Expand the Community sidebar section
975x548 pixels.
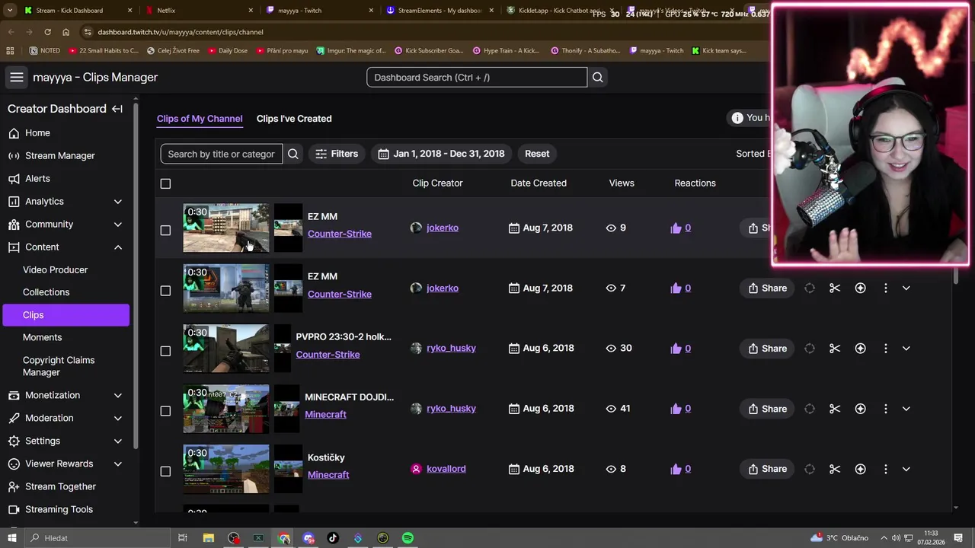[118, 225]
